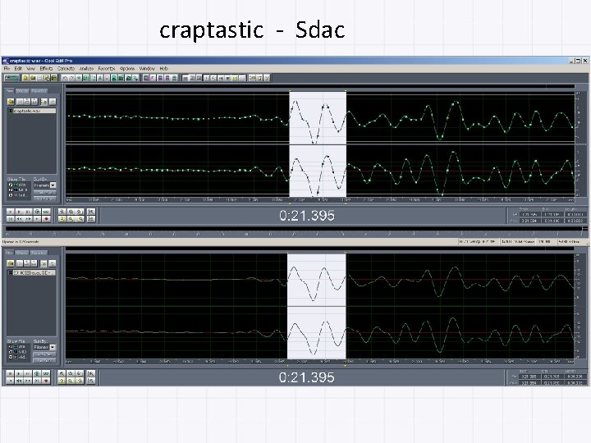Select the Effects tab in bottom window organizer
This screenshot has height=443, width=591.
click(x=22, y=253)
